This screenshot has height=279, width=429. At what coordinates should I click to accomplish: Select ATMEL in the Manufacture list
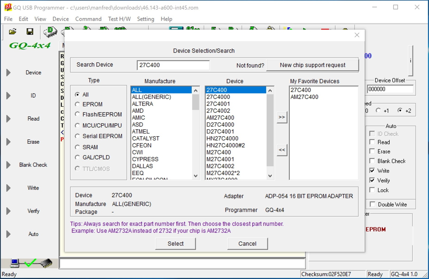coord(141,132)
